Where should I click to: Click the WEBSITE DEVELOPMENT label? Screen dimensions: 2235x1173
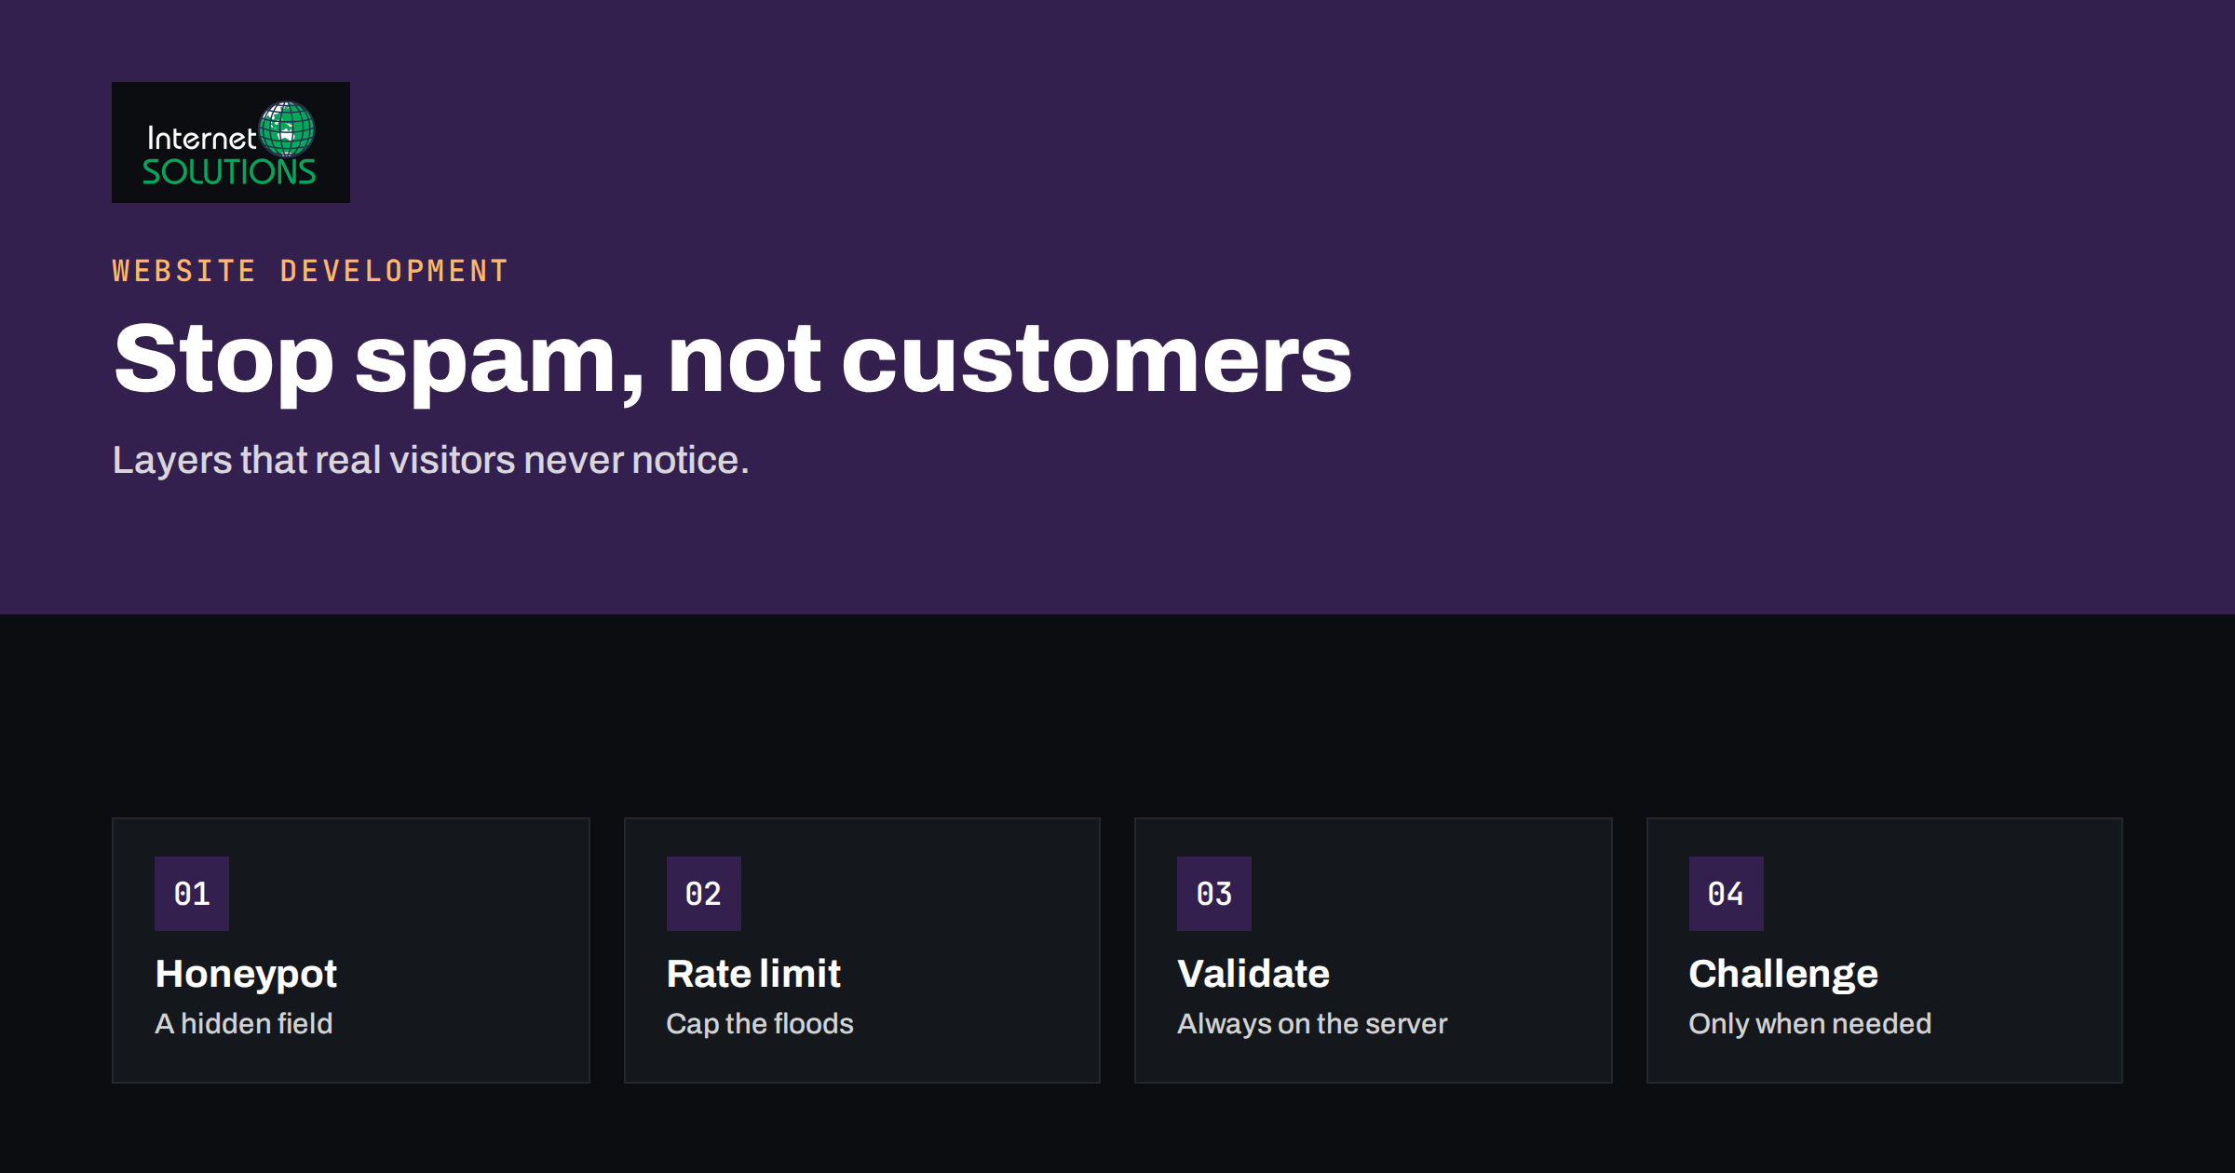pos(310,271)
